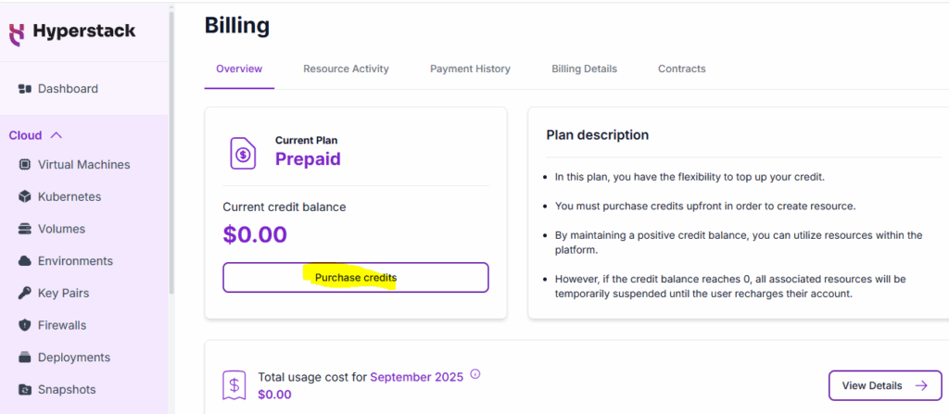Switch to the Resource Activity tab
Image resolution: width=949 pixels, height=414 pixels.
(x=346, y=69)
